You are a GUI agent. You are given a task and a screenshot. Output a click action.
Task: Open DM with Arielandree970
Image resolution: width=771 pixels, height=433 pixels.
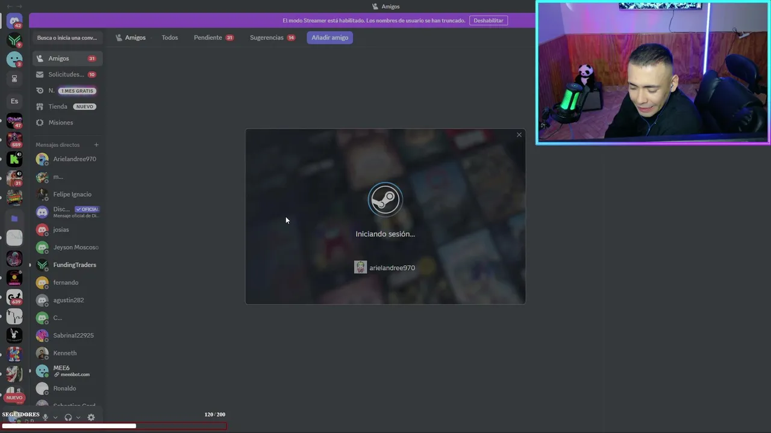[67, 159]
